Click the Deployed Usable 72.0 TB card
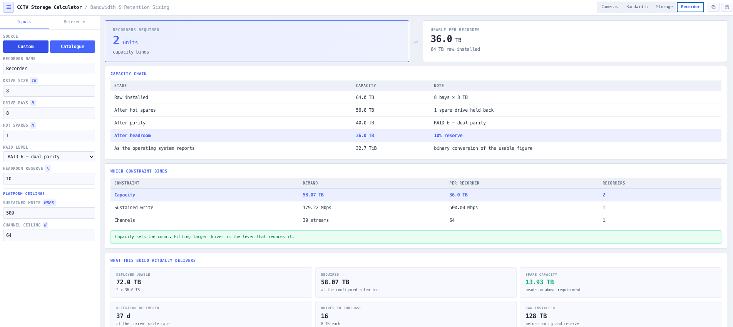Image resolution: width=733 pixels, height=327 pixels. point(211,282)
